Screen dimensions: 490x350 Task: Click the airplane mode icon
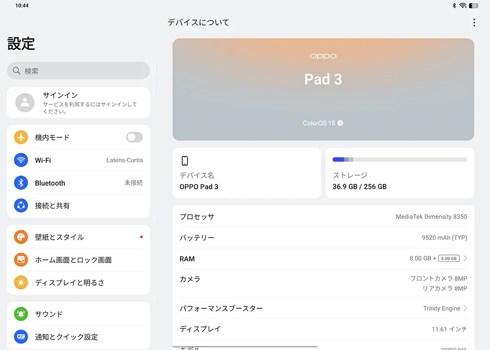(21, 137)
